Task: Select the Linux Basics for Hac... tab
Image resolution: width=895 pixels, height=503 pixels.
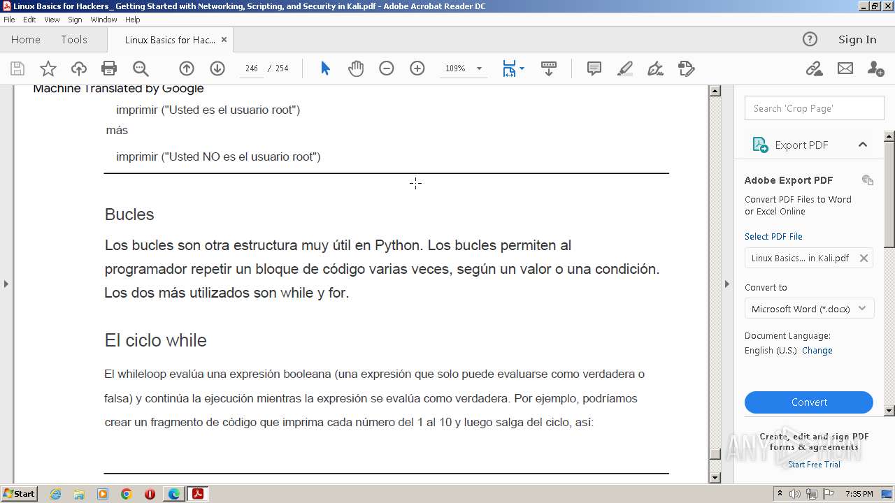Action: pyautogui.click(x=170, y=40)
